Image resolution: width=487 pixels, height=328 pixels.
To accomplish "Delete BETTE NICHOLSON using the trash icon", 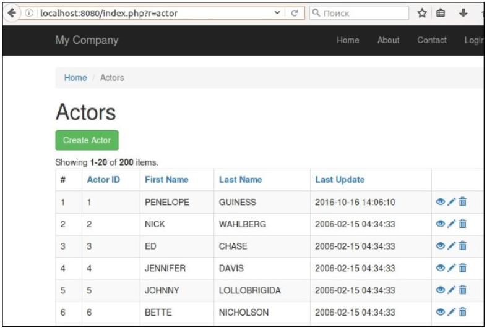I will pyautogui.click(x=462, y=312).
